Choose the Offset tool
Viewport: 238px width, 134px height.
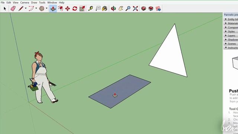60,9
